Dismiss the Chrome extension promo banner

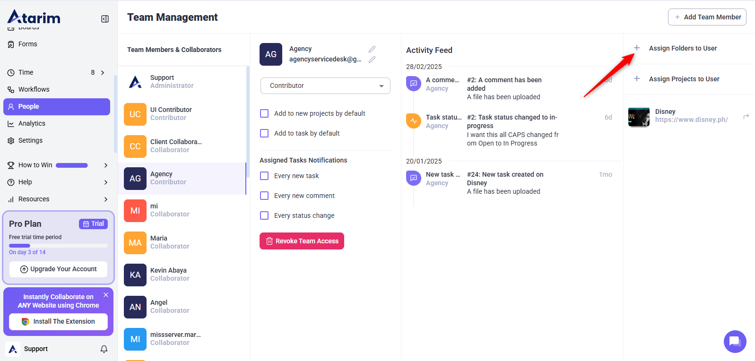[x=106, y=295]
